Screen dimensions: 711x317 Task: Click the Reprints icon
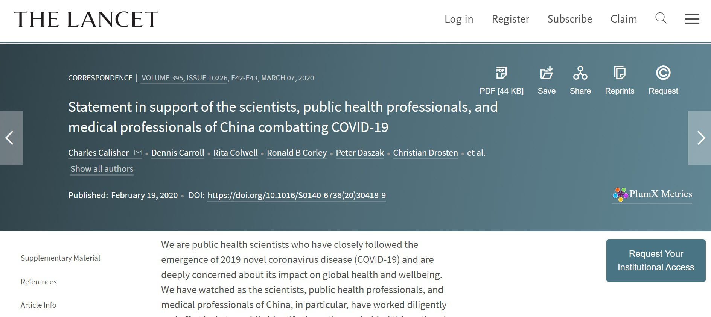(x=620, y=73)
